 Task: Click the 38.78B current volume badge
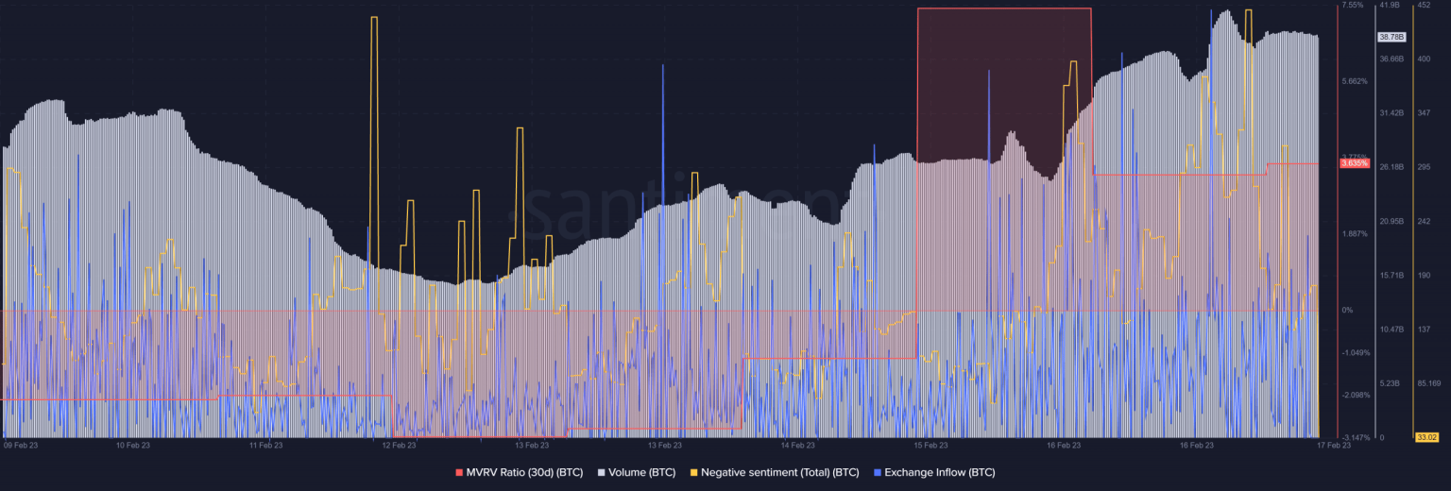[1391, 37]
